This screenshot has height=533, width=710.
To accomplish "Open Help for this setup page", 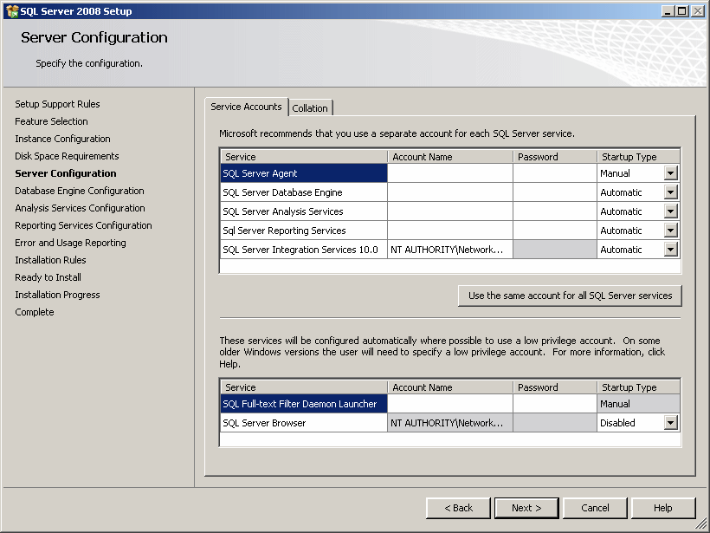I will [x=663, y=508].
